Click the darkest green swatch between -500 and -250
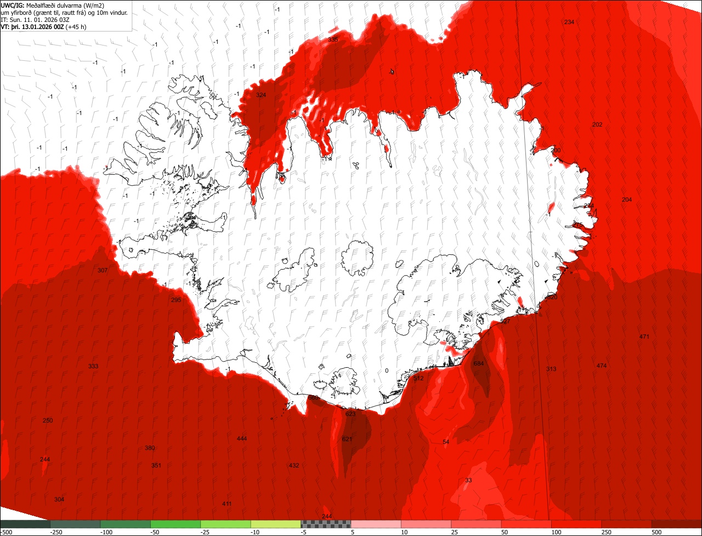This screenshot has height=536, width=702. (25, 524)
